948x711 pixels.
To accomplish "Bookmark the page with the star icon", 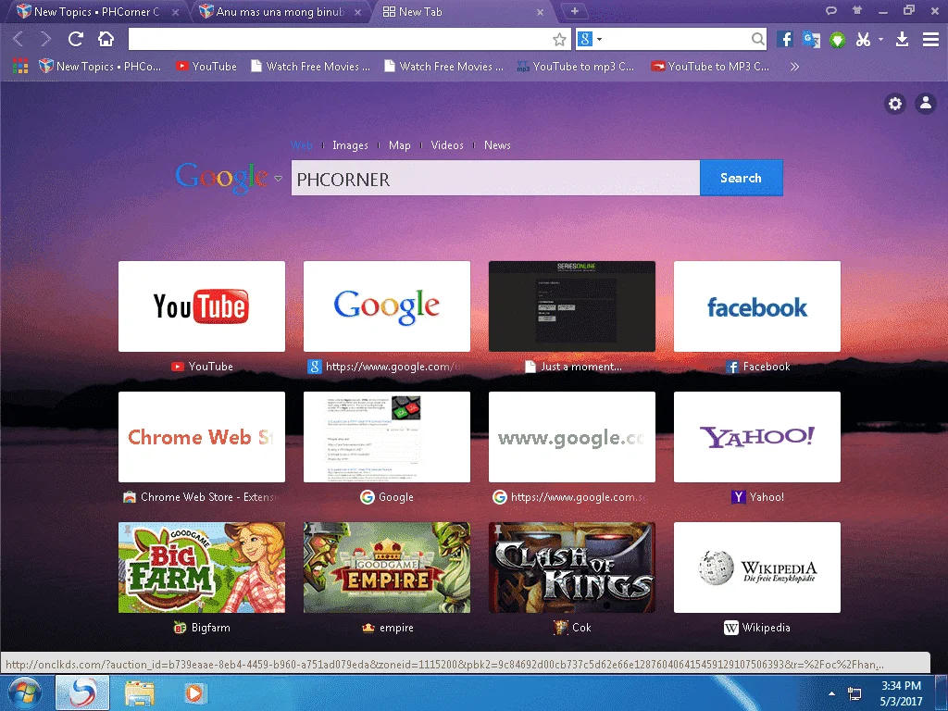I will click(x=559, y=40).
